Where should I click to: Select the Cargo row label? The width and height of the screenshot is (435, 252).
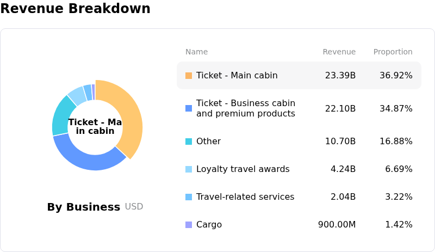209,225
